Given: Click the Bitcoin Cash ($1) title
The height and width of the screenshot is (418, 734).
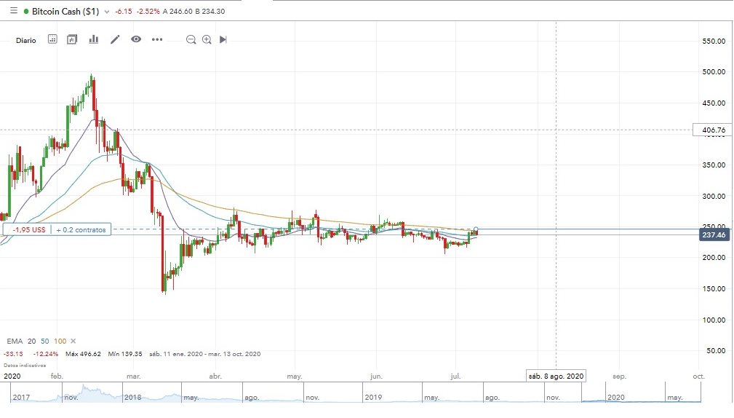Looking at the screenshot, I should 65,11.
